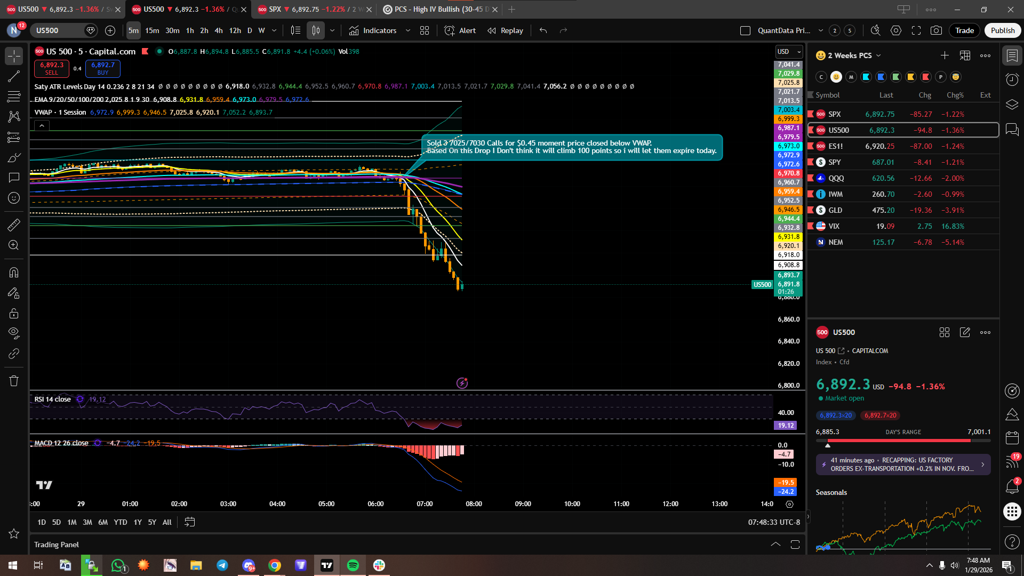Image resolution: width=1024 pixels, height=576 pixels.
Task: Toggle hide all drawings eye icon
Action: coord(14,333)
